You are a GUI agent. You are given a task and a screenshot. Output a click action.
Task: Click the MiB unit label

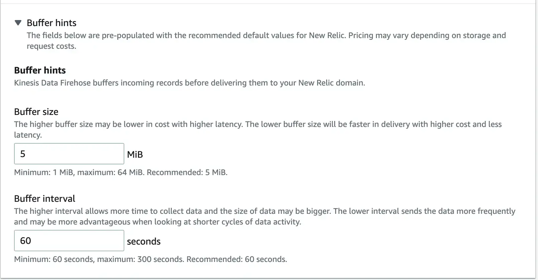[x=135, y=154]
